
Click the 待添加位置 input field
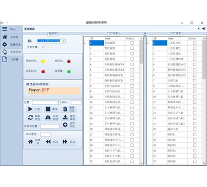pyautogui.click(x=50, y=126)
